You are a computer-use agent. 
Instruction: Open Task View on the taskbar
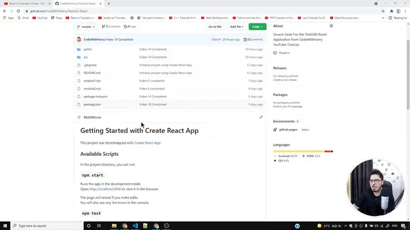pos(99,226)
